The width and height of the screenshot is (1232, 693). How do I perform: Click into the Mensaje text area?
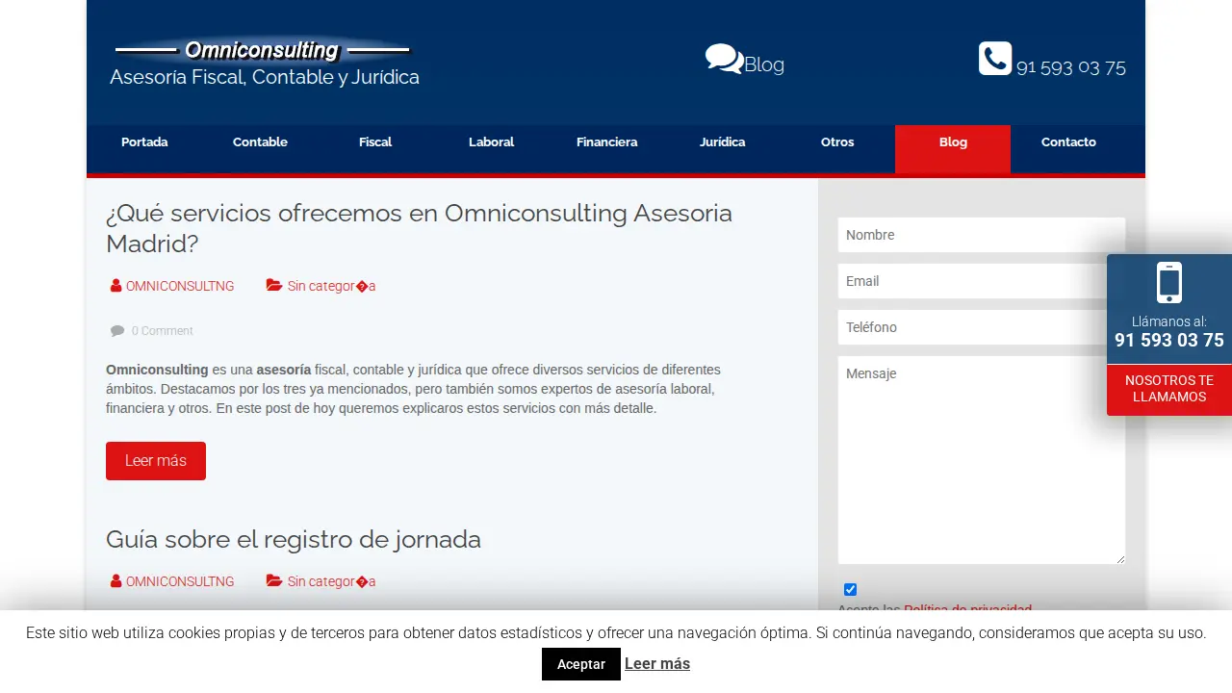982,460
